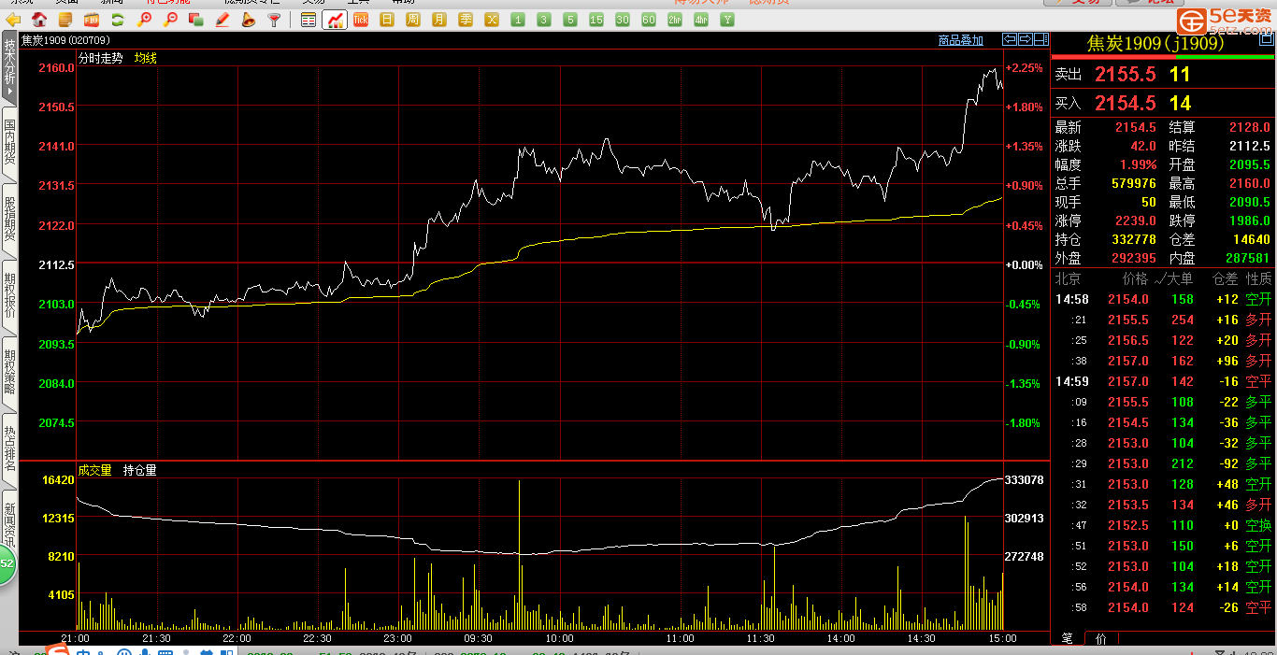Open the 期权报价 side tab
The height and width of the screenshot is (655, 1277).
click(9, 296)
